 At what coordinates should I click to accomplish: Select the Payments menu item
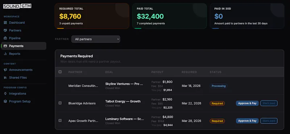[x=24, y=46]
